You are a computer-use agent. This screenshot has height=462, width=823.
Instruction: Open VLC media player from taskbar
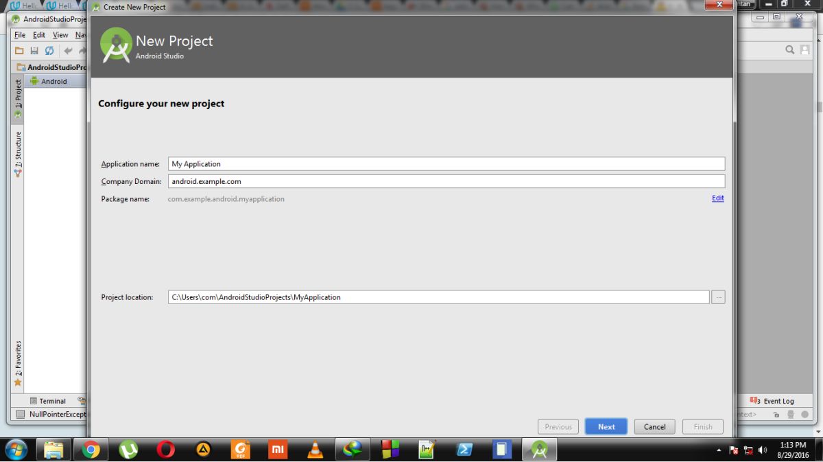[315, 450]
